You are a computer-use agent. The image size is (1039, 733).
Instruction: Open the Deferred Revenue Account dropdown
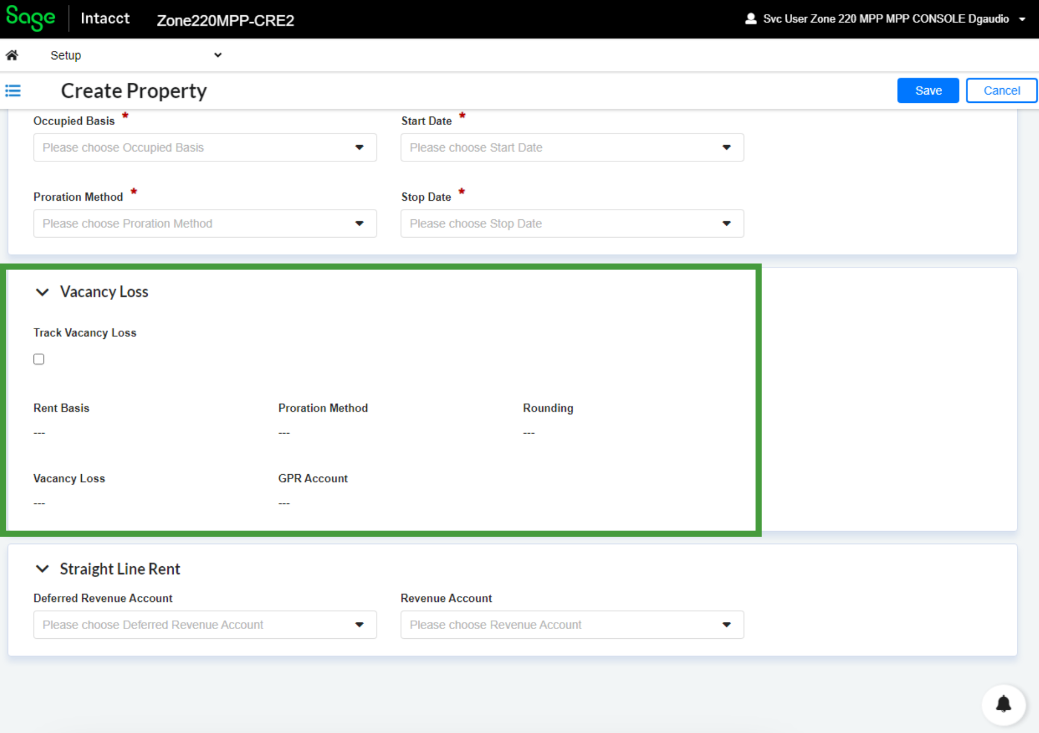pos(205,625)
